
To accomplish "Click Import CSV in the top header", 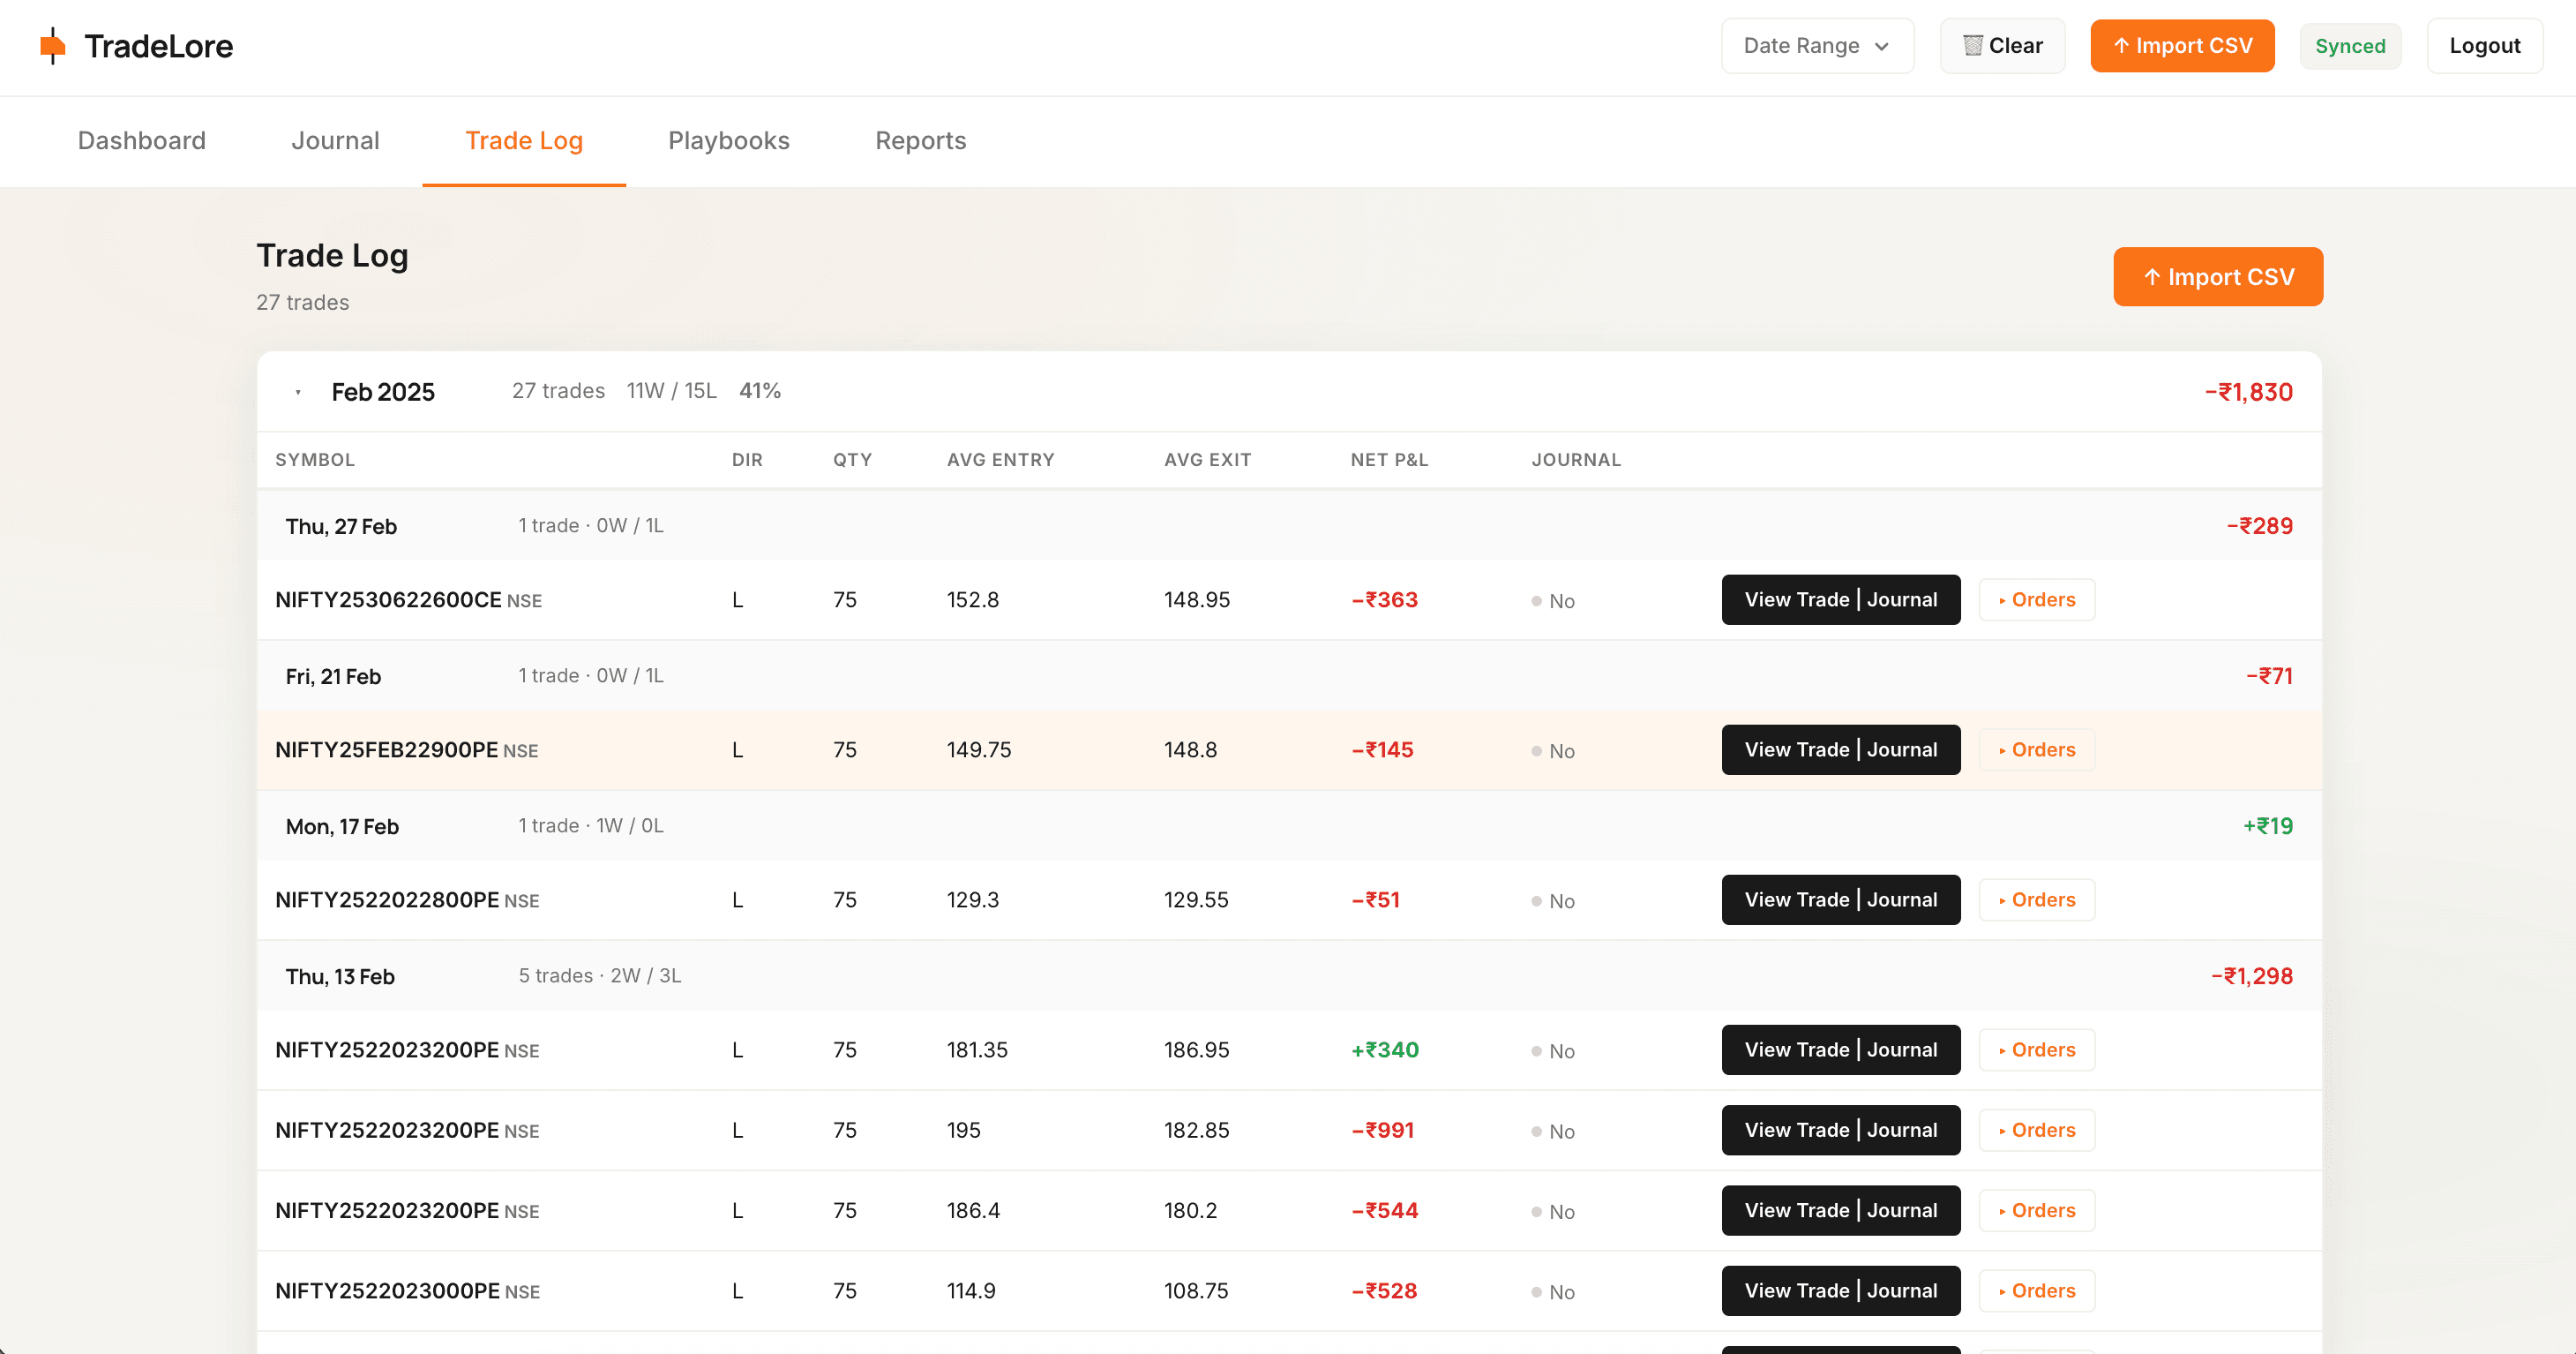I will coord(2182,46).
